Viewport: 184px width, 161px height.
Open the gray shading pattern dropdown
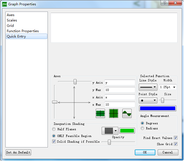coord(110,131)
